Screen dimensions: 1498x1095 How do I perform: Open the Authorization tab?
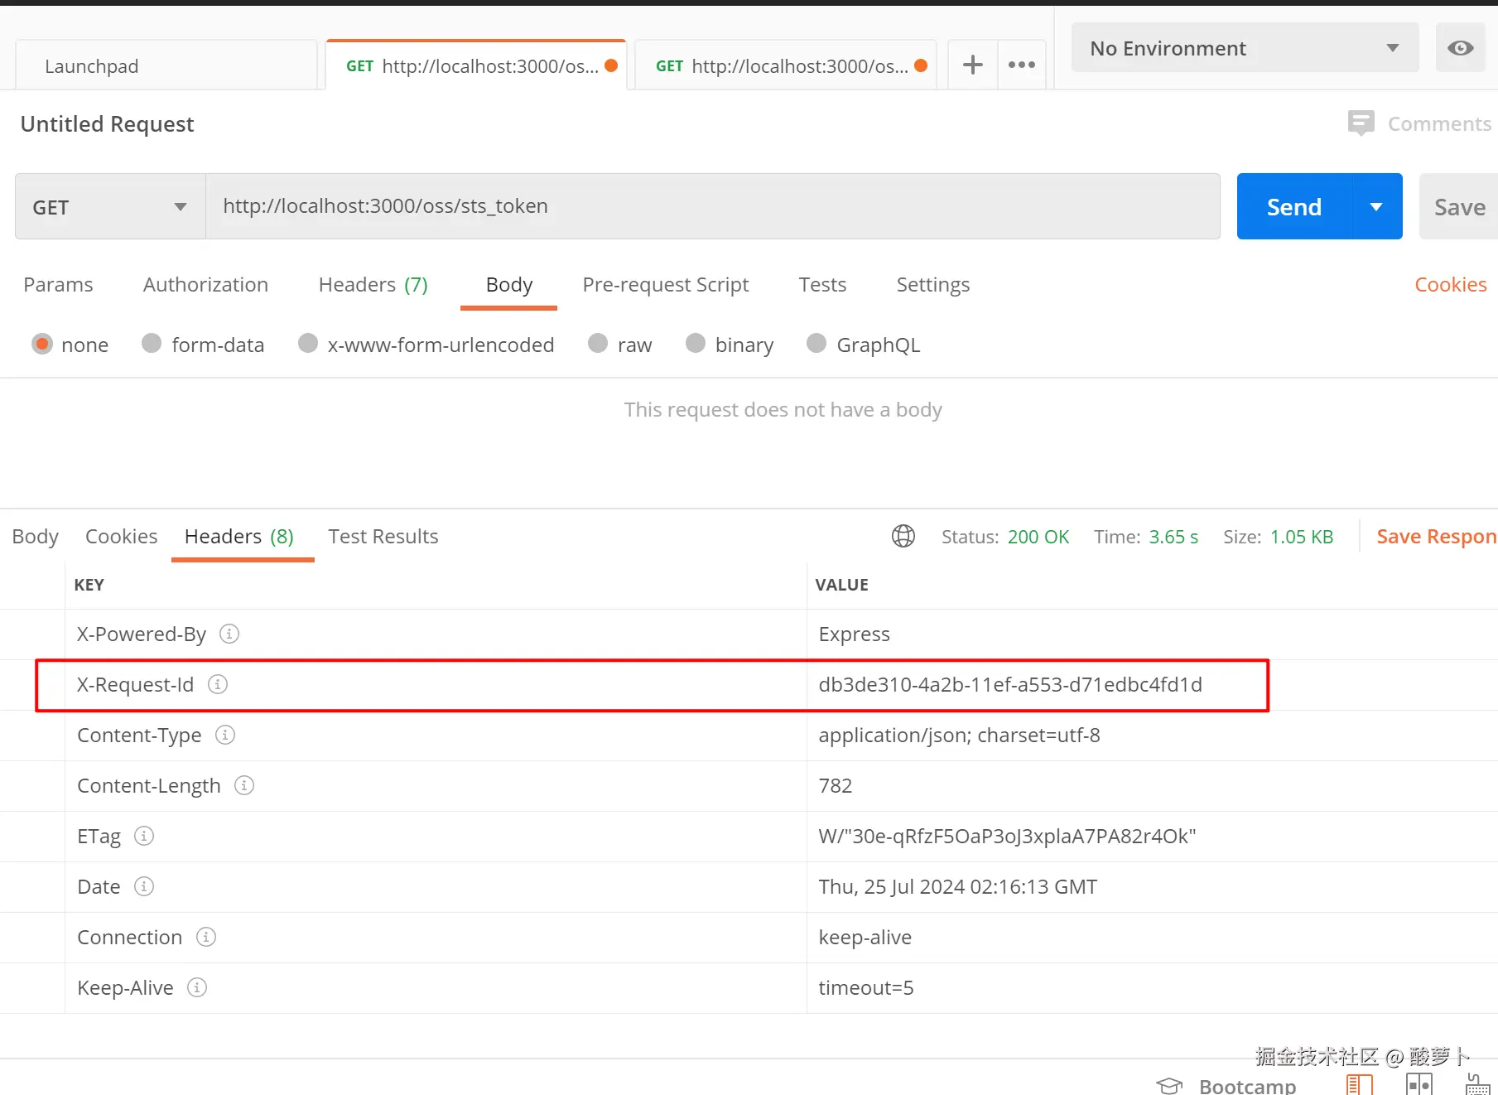(205, 285)
